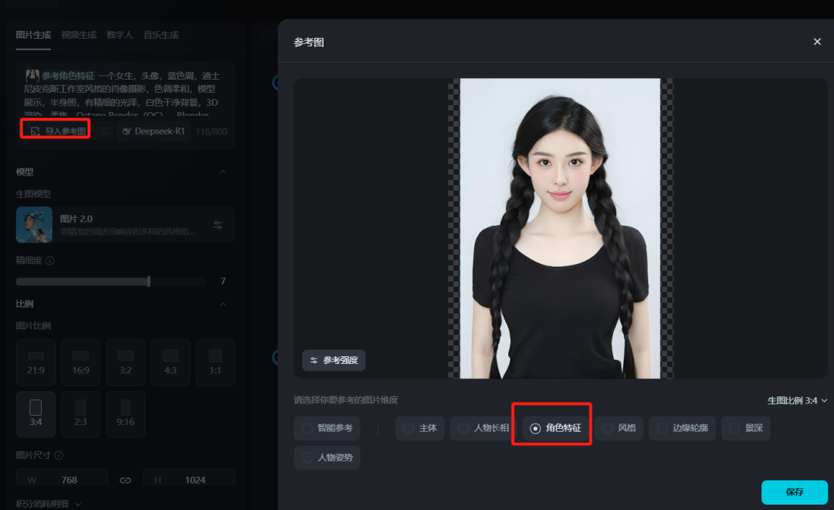The width and height of the screenshot is (834, 510).
Task: Click the 导入参考图 button
Action: (55, 131)
